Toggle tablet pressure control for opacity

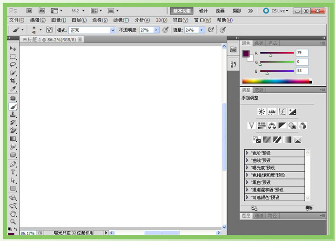point(166,30)
